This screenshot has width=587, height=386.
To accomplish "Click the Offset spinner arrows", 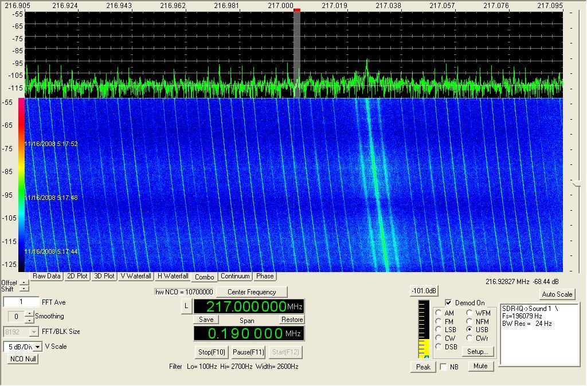I will (x=24, y=282).
